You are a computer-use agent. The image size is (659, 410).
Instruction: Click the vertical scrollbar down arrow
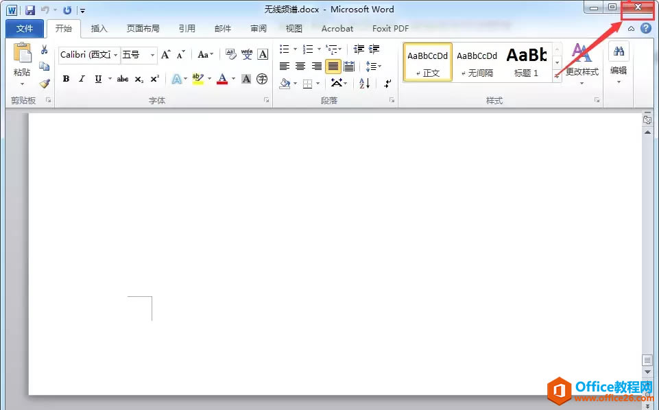click(x=647, y=372)
